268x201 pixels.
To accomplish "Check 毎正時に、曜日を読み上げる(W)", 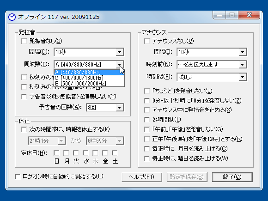I will coord(147,158).
